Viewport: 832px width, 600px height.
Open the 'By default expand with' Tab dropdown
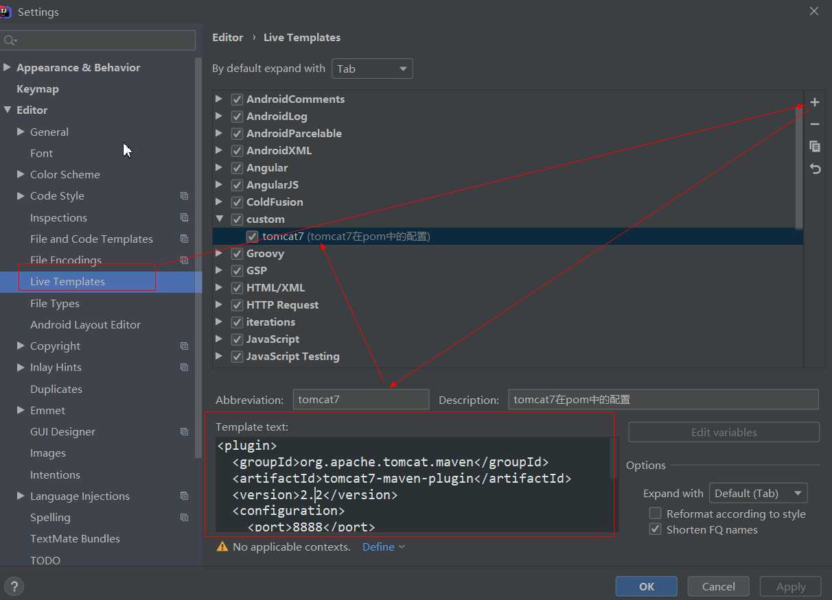372,69
